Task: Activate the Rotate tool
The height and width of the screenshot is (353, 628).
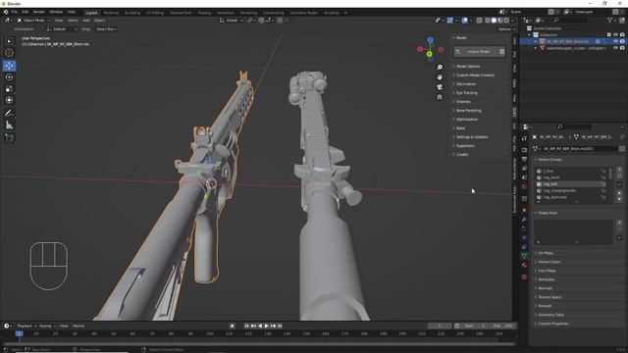Action: tap(9, 77)
